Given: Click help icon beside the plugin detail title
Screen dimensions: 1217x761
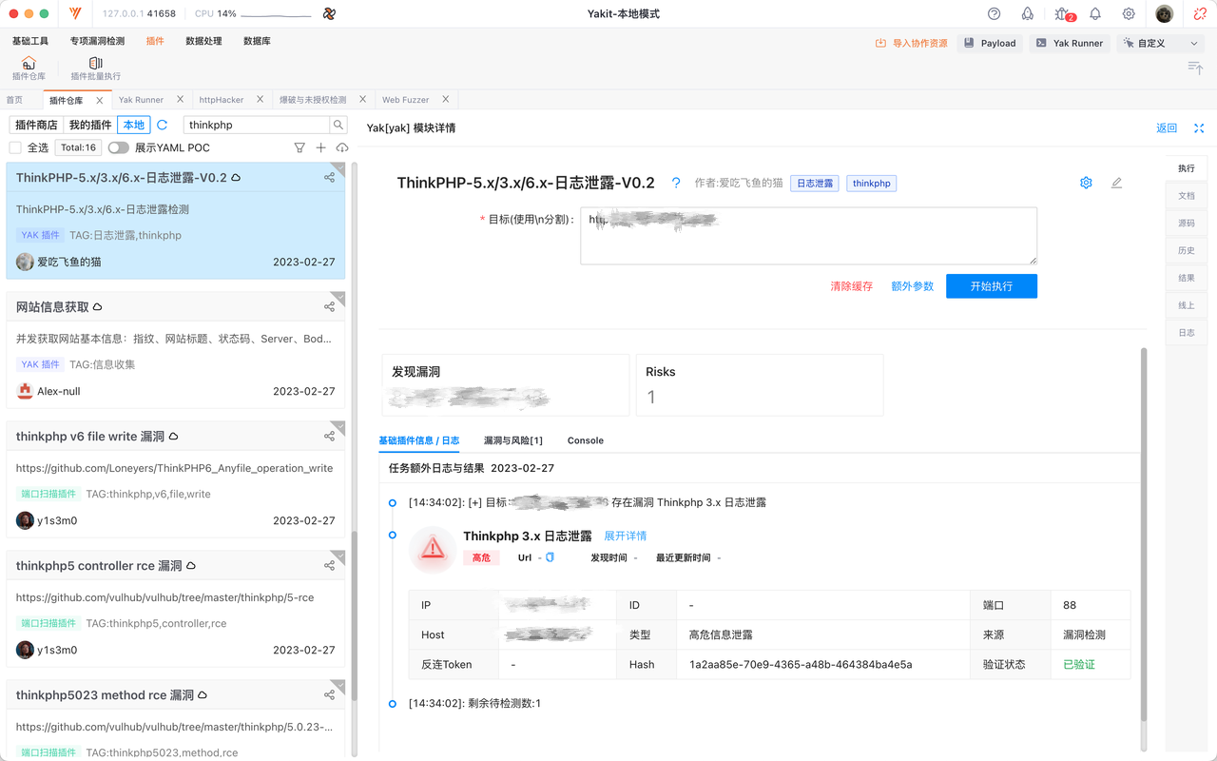Looking at the screenshot, I should (x=676, y=183).
